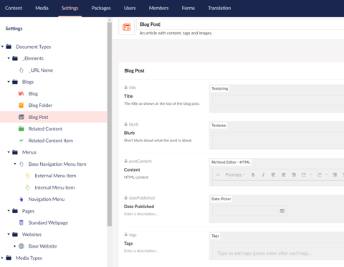344x267 pixels.
Task: Collapse the Blogs folder arrow
Action: click(x=9, y=82)
